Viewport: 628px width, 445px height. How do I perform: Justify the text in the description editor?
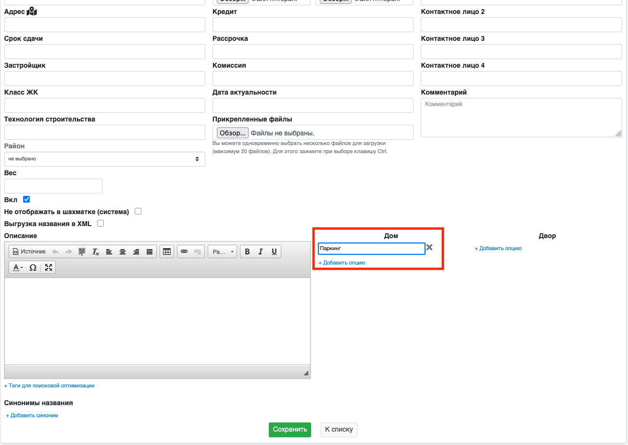(150, 252)
